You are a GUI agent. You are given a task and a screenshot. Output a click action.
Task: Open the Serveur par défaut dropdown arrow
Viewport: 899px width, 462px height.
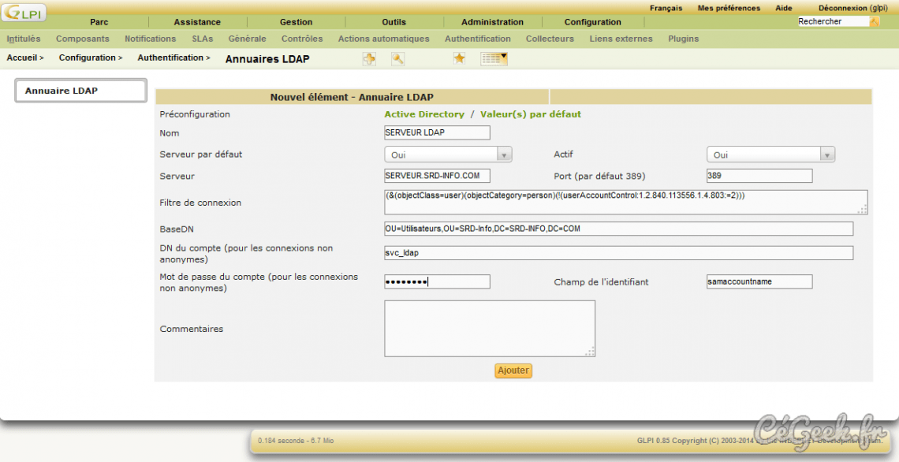click(x=504, y=154)
